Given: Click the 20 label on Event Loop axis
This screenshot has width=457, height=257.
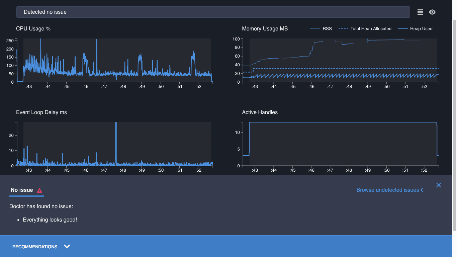Looking at the screenshot, I should pos(11,136).
